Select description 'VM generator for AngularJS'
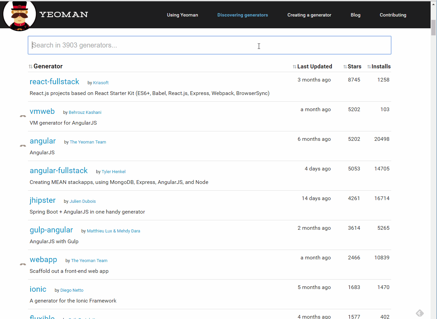Viewport: 437px width, 319px height. (x=63, y=123)
